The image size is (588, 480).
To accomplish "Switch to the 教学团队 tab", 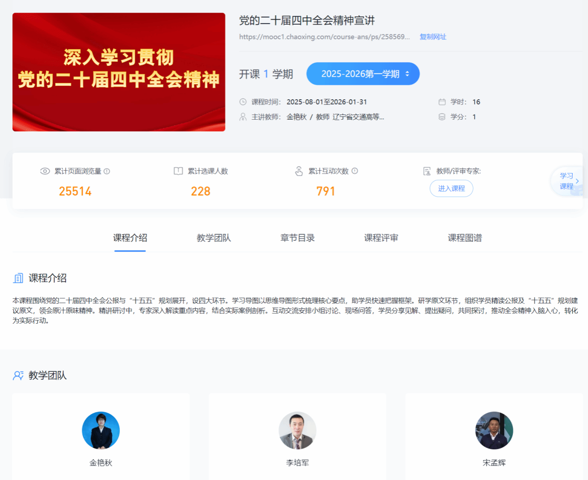I will [214, 238].
